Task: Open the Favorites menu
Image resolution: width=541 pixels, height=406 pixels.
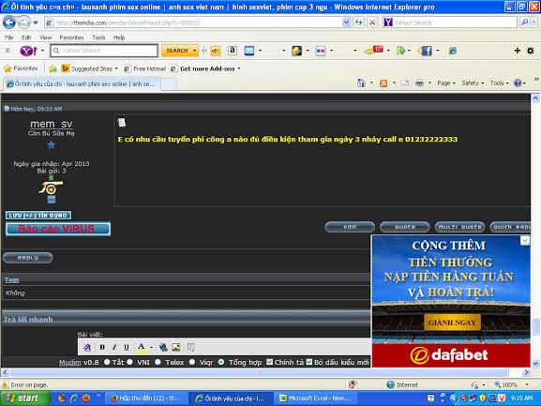Action: tap(71, 38)
